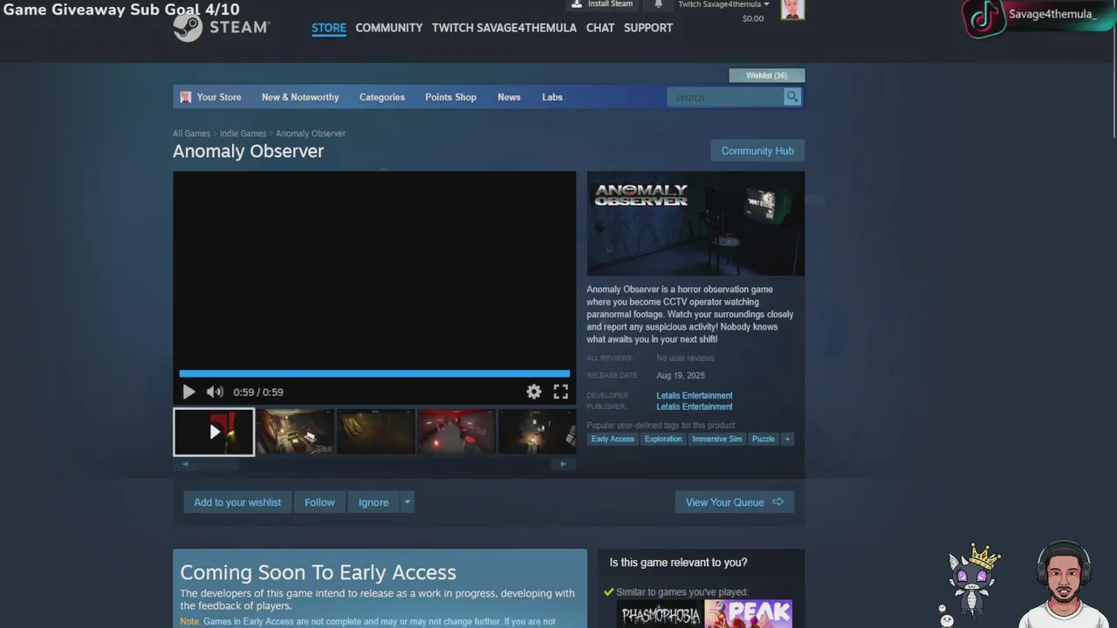Select the red-lit screenshot thumbnail

pos(456,432)
